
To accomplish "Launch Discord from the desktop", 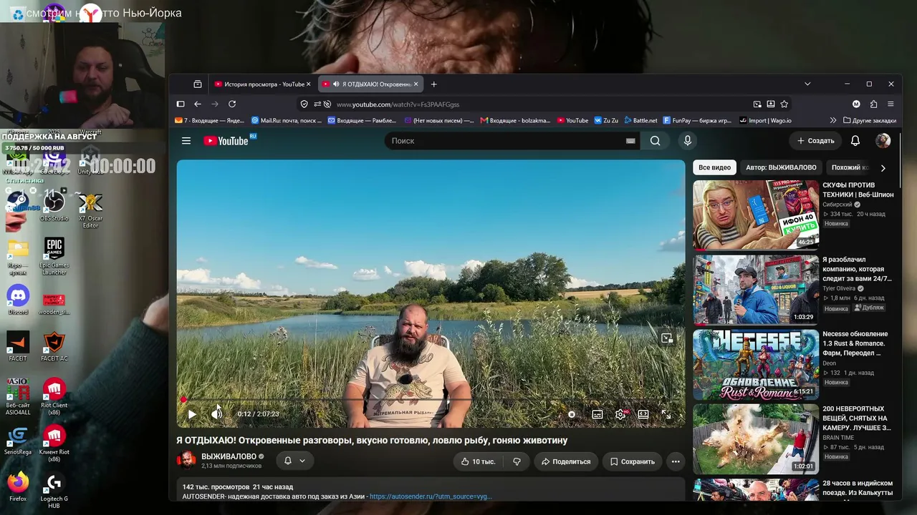I will coord(18,300).
